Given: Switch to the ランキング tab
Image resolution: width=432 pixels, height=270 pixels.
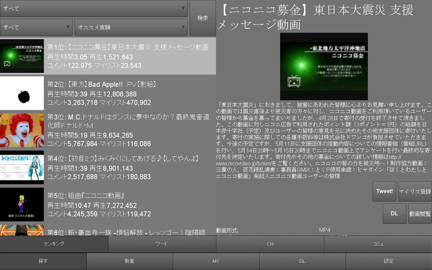Looking at the screenshot, I should click(54, 244).
